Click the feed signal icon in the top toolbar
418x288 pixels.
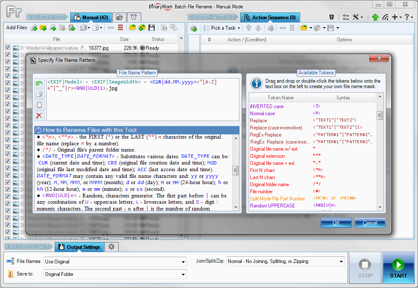pos(385,17)
